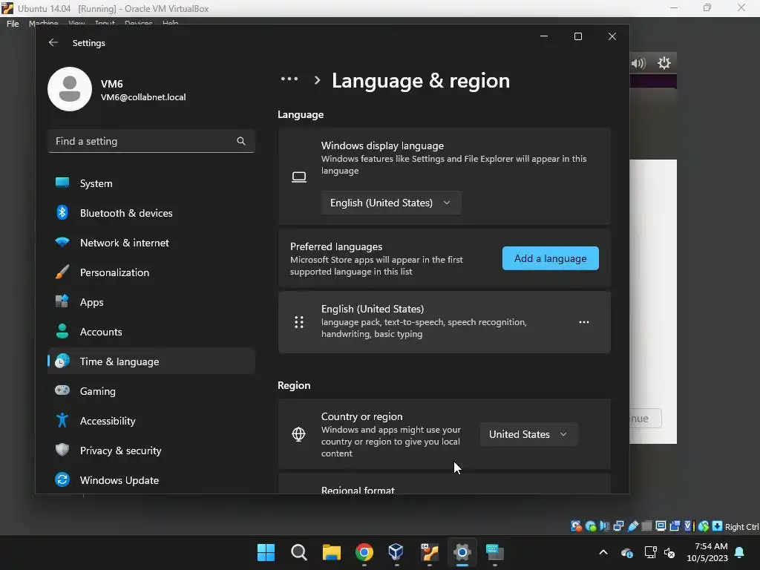The height and width of the screenshot is (570, 760).
Task: Click the Settings gear in the taskbar
Action: coord(462,552)
